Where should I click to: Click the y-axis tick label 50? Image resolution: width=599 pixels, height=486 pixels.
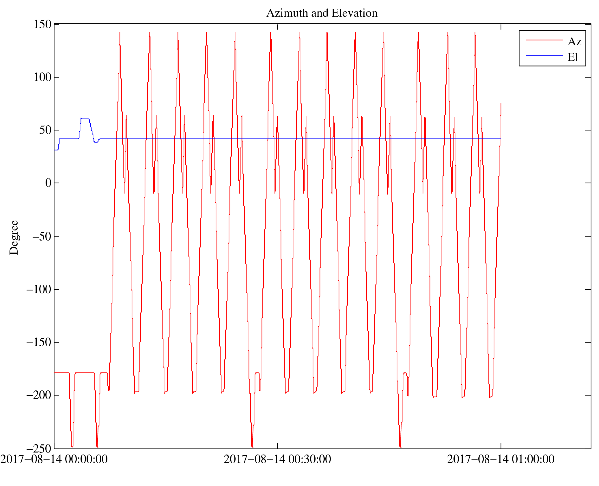46,130
